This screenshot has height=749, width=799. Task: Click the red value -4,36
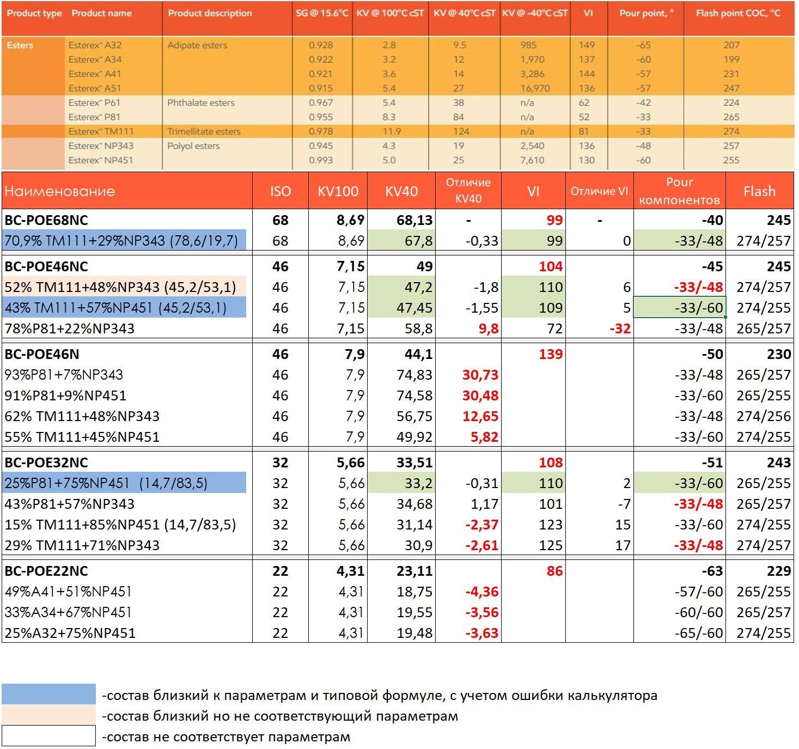[x=482, y=592]
